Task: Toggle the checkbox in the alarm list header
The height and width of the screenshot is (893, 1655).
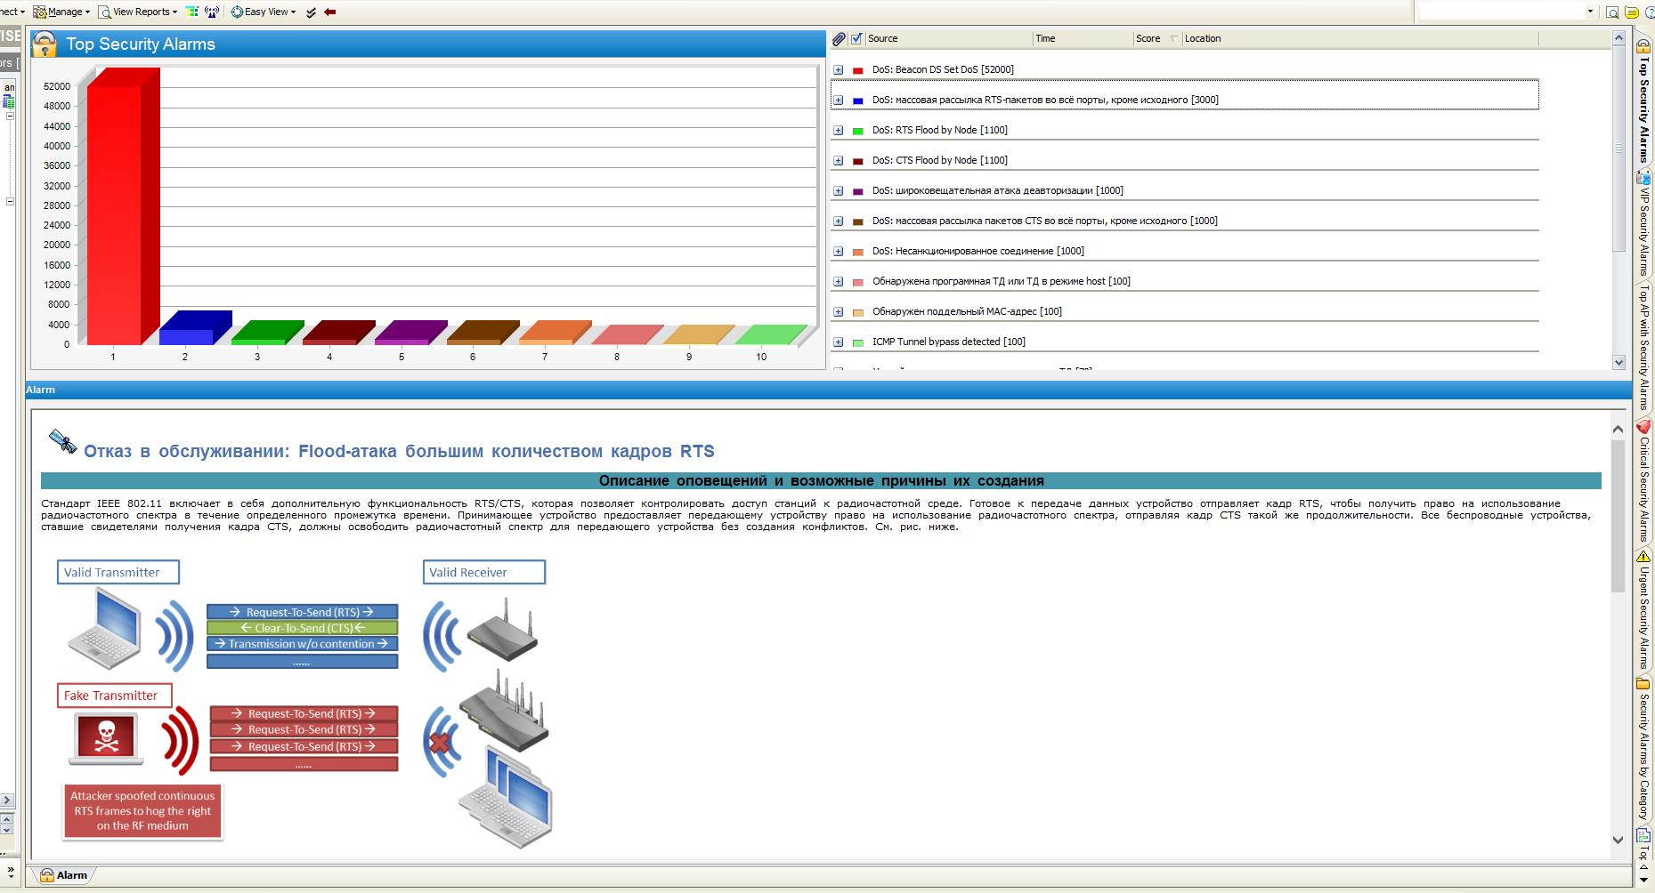Action: click(856, 38)
